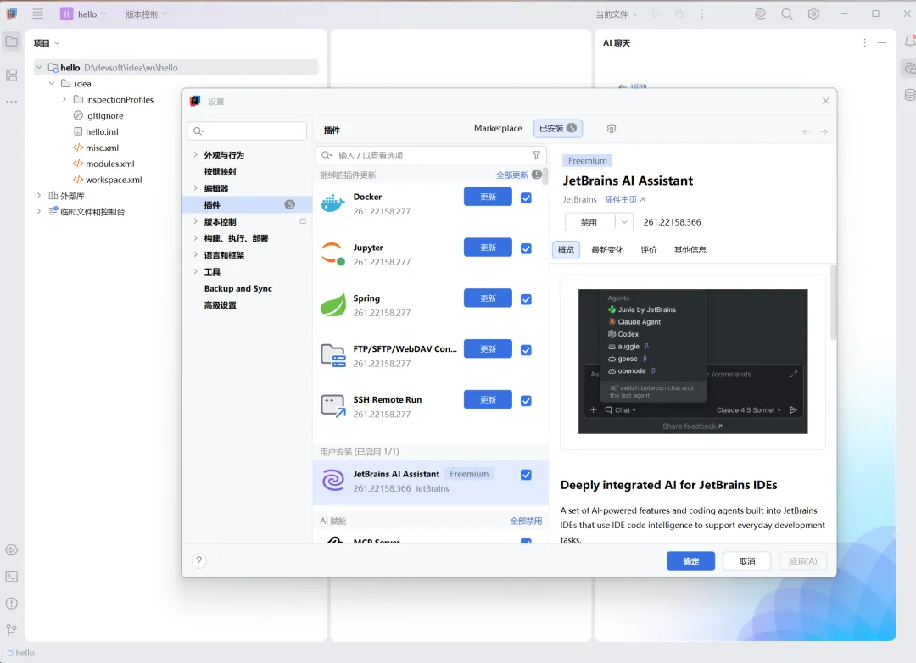Open the Terminal tool window icon

tap(11, 577)
